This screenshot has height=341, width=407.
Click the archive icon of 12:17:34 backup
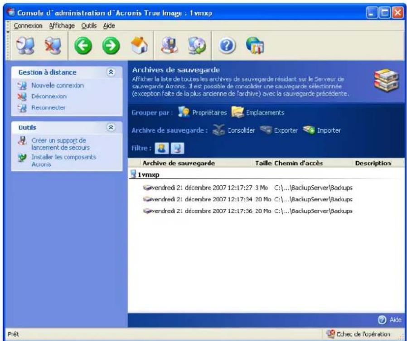coord(147,199)
